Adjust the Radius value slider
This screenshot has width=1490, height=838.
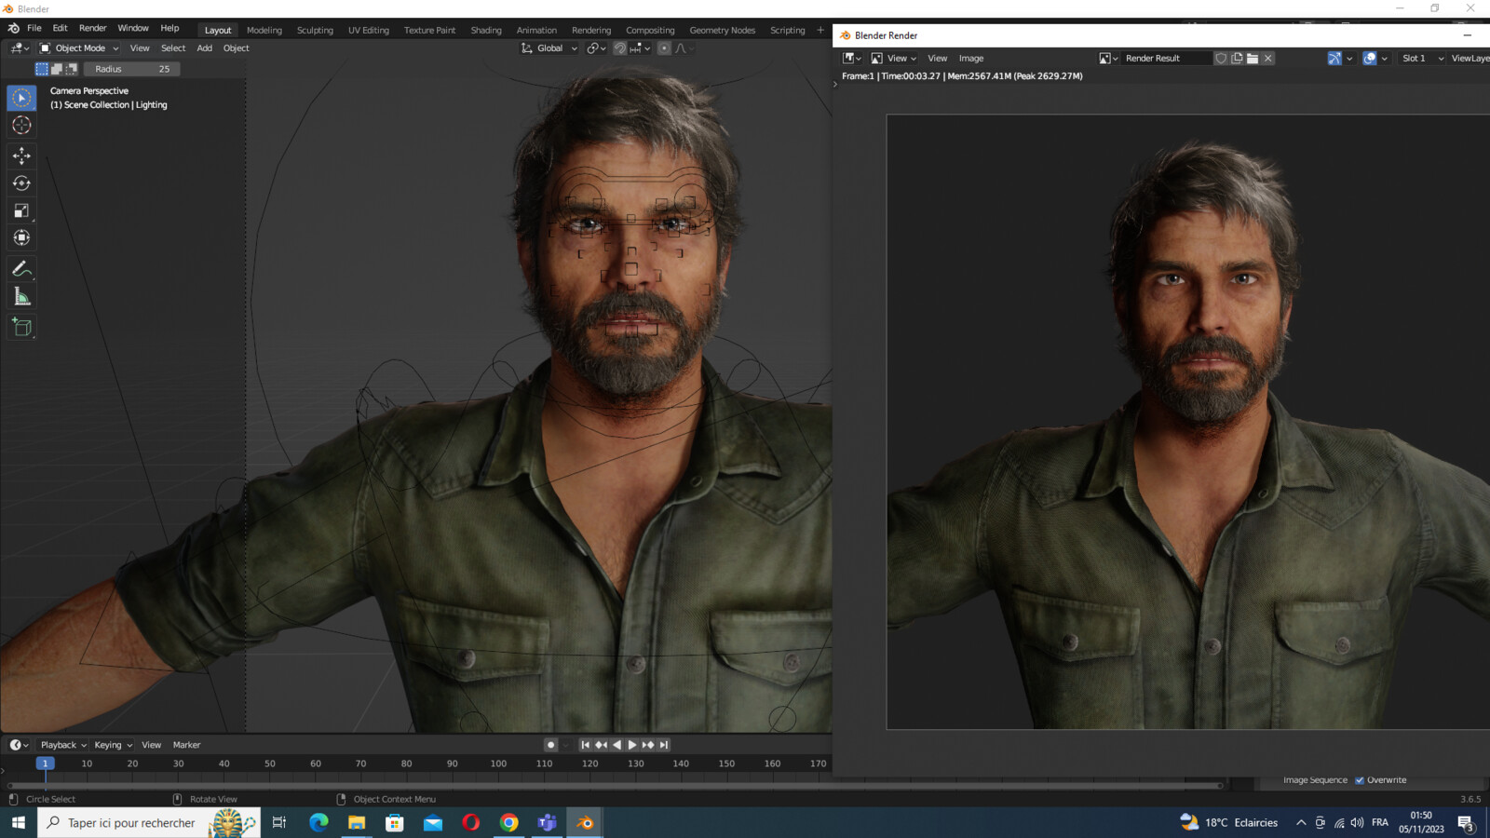(131, 69)
